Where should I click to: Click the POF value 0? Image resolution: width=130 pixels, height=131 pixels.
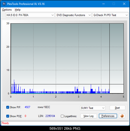(26, 116)
